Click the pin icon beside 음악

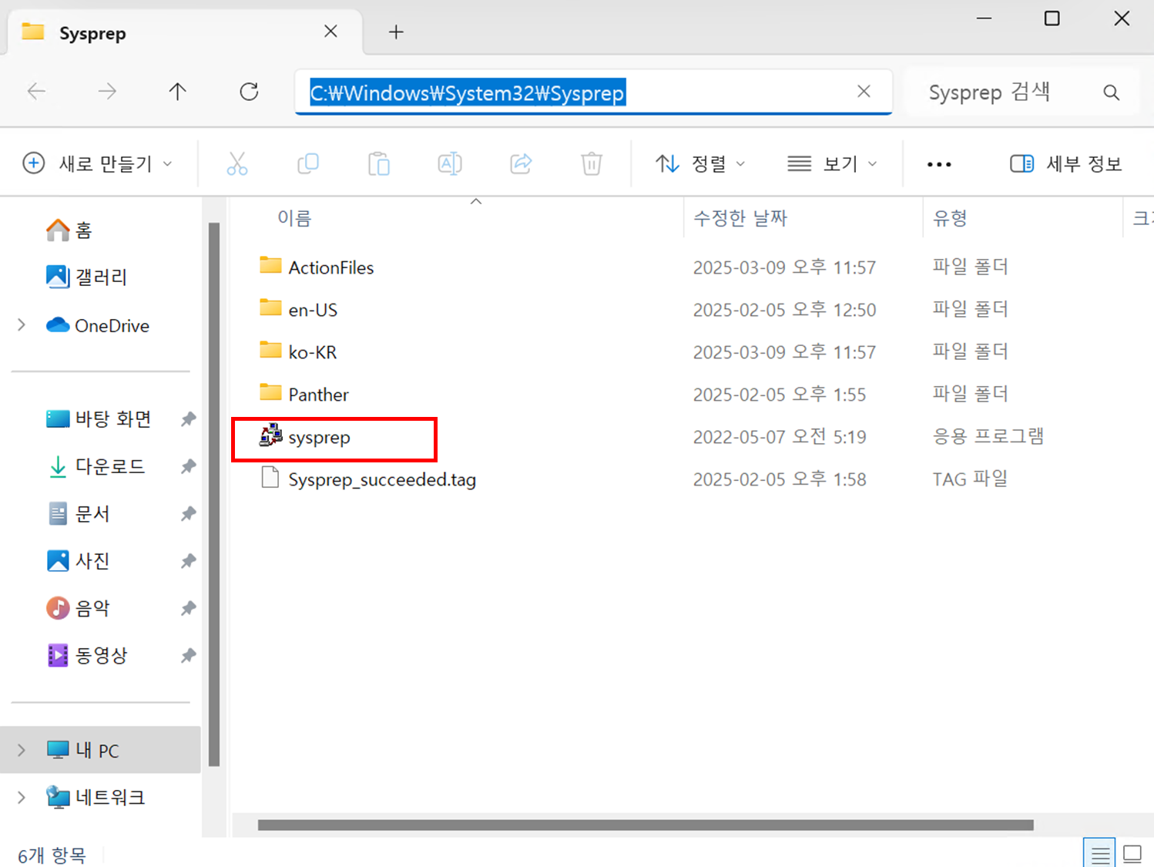pos(188,609)
